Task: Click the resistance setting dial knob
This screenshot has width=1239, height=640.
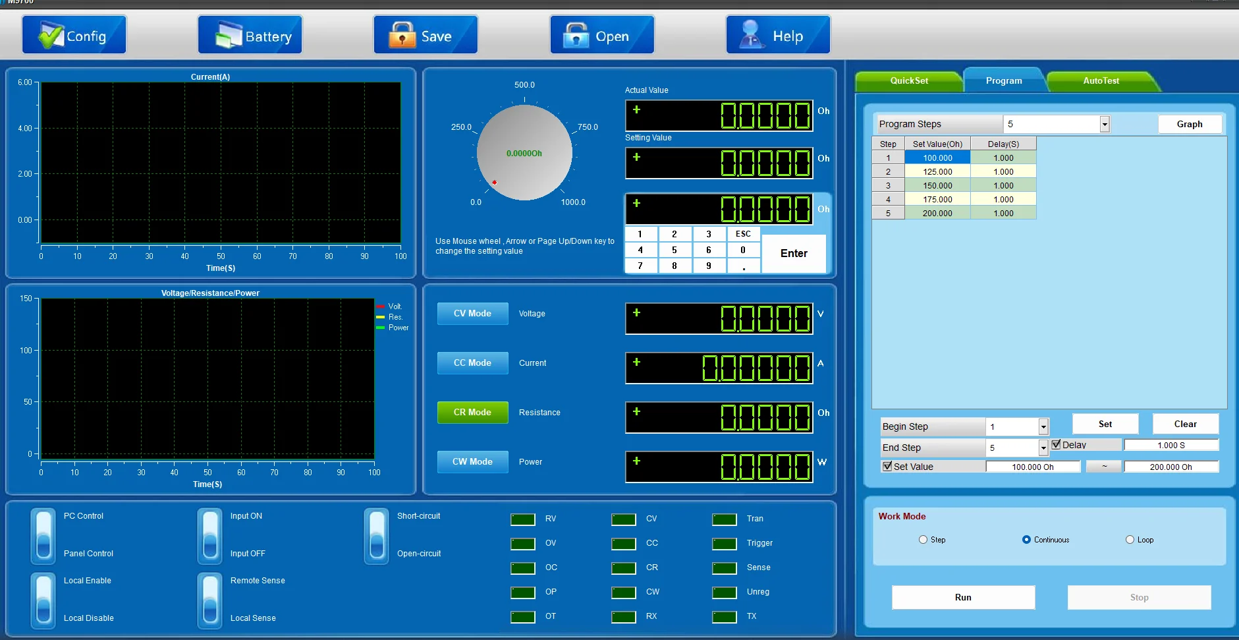Action: (524, 153)
